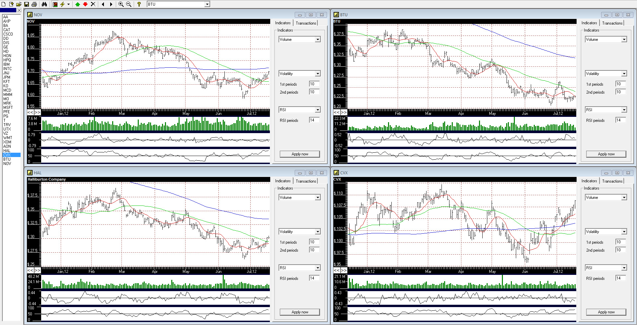Viewport: 637px width, 325px height.
Task: Click the green up arrow toolbar icon
Action: [x=78, y=4]
